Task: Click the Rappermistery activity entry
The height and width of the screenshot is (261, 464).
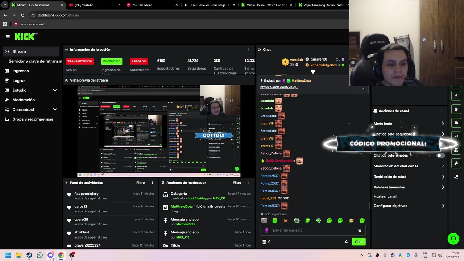Action: click(x=110, y=196)
